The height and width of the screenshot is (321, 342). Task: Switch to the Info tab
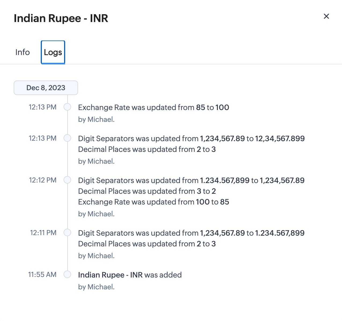[x=23, y=52]
